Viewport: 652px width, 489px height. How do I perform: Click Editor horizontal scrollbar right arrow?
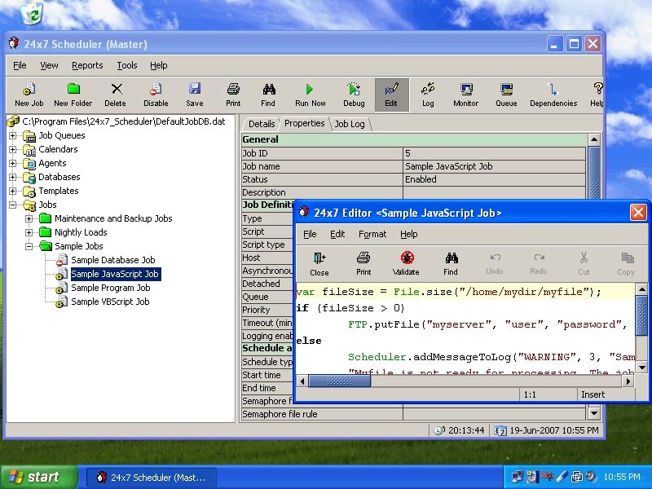tap(628, 381)
